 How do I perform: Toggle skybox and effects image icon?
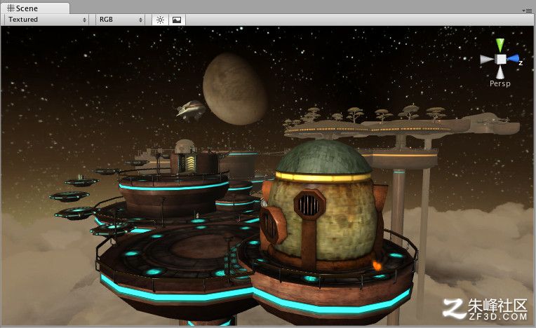[177, 20]
